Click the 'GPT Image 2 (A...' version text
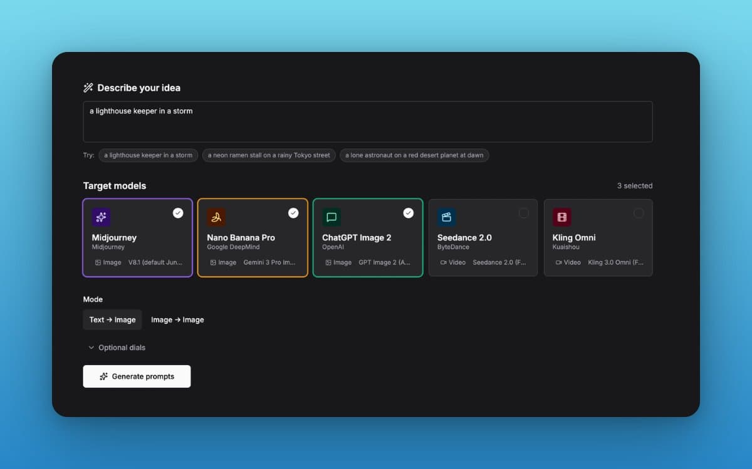The width and height of the screenshot is (752, 469). [x=385, y=262]
